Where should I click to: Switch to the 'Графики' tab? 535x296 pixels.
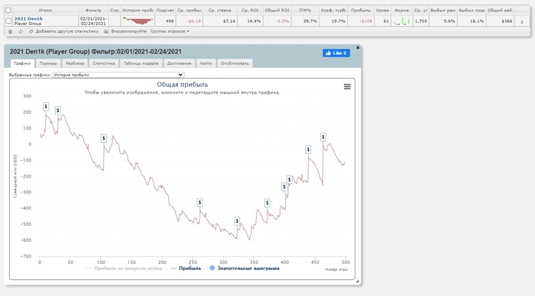pyautogui.click(x=22, y=63)
